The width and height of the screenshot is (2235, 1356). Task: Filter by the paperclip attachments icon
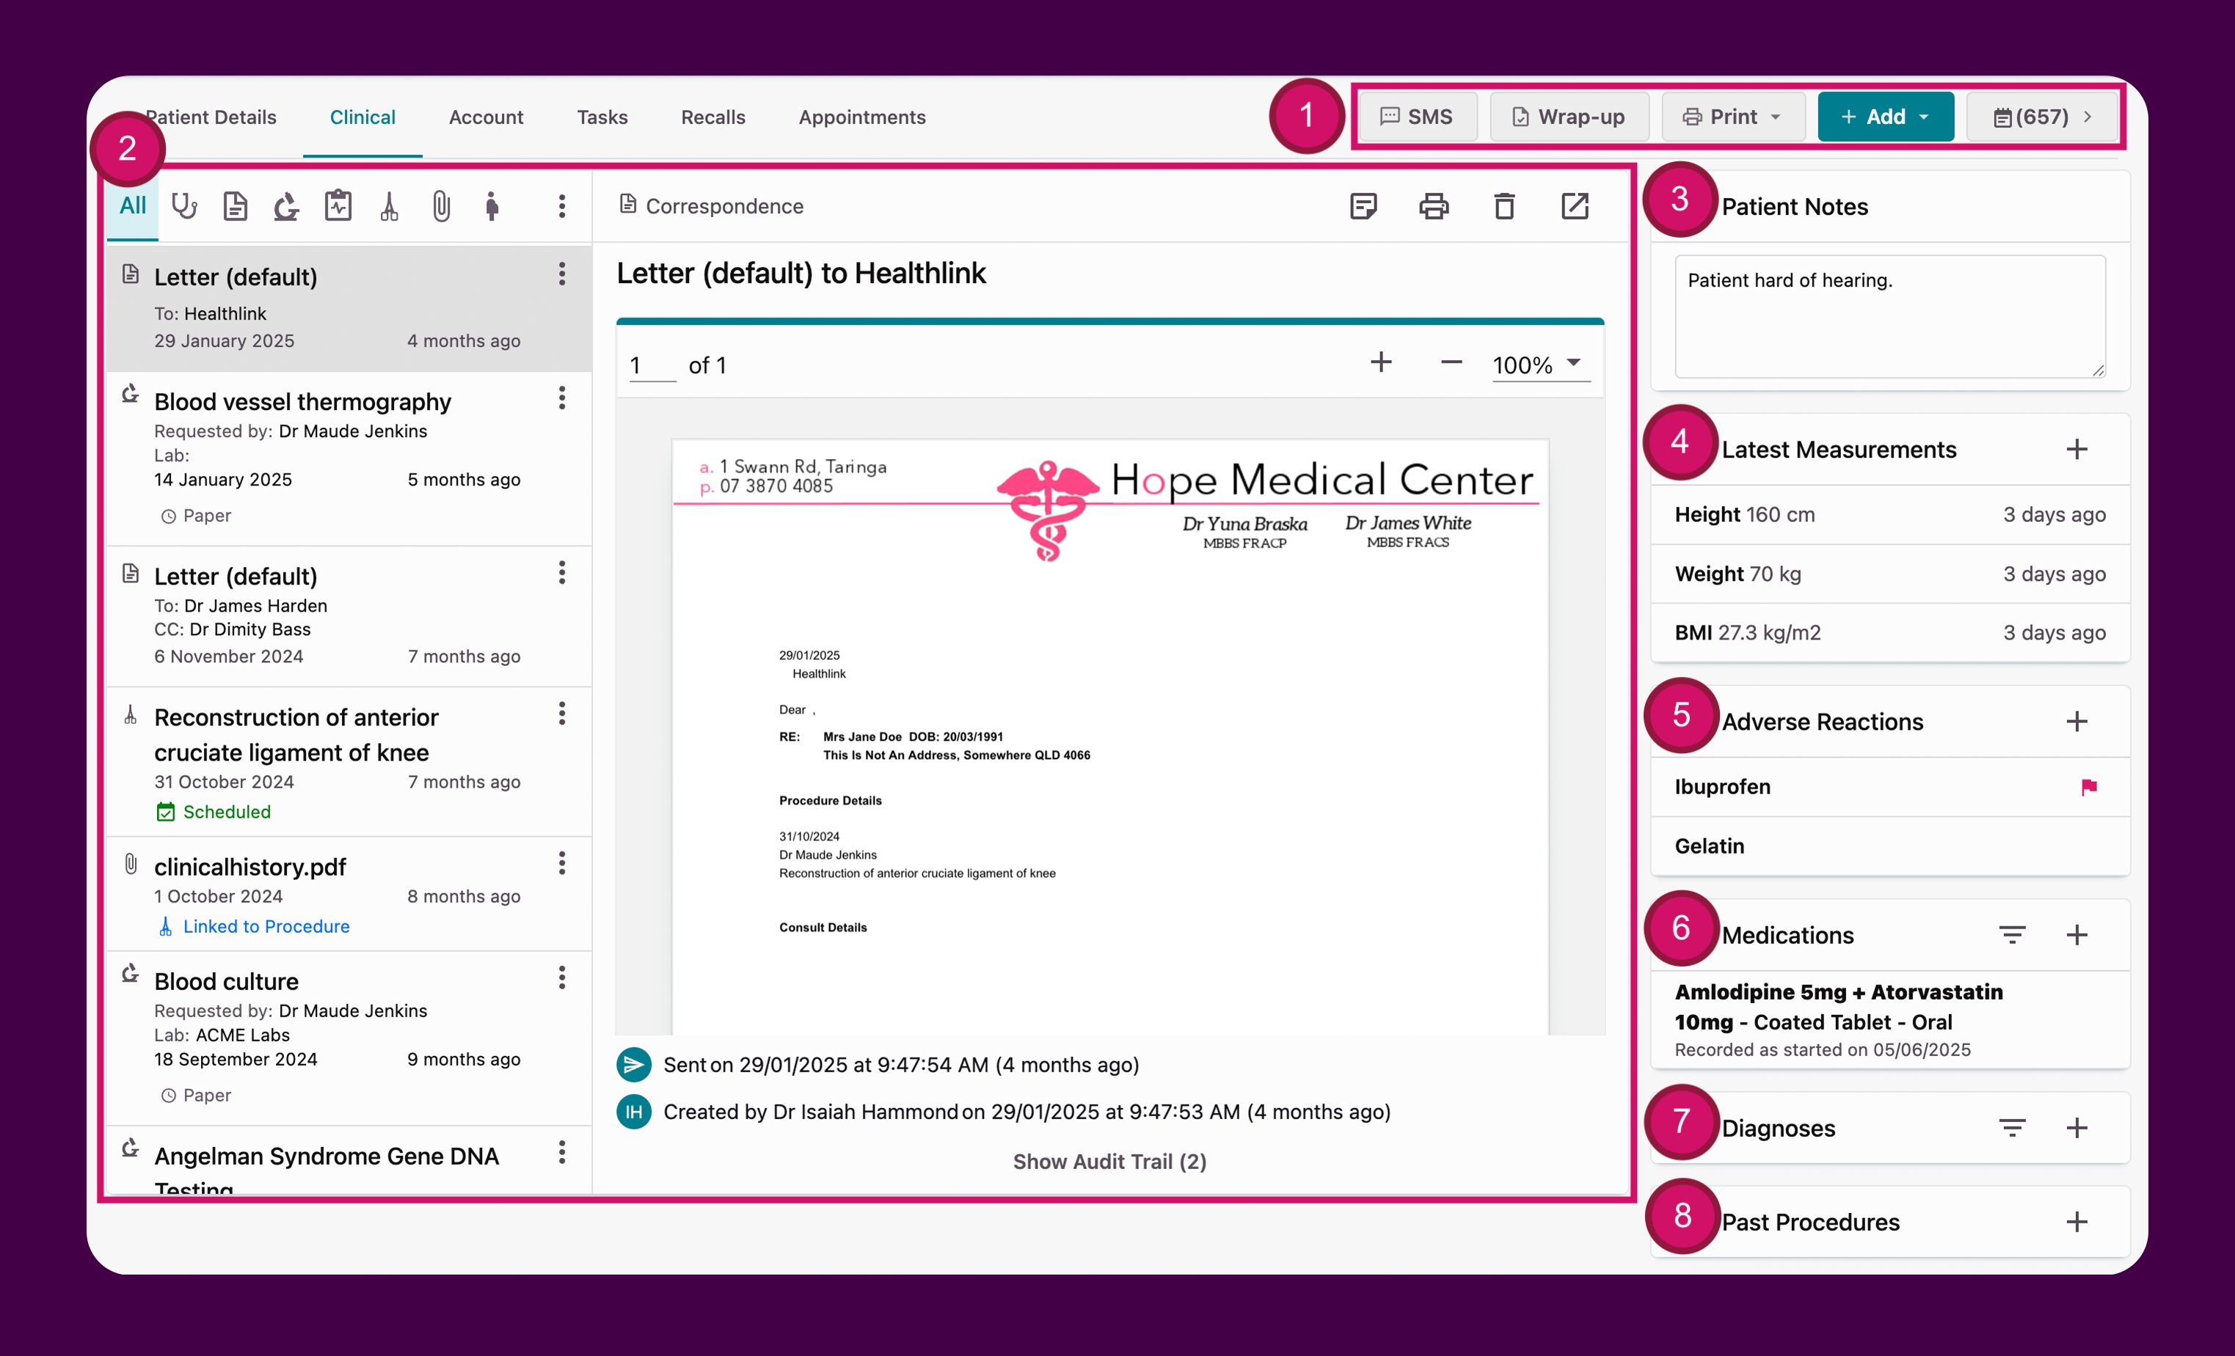point(442,207)
